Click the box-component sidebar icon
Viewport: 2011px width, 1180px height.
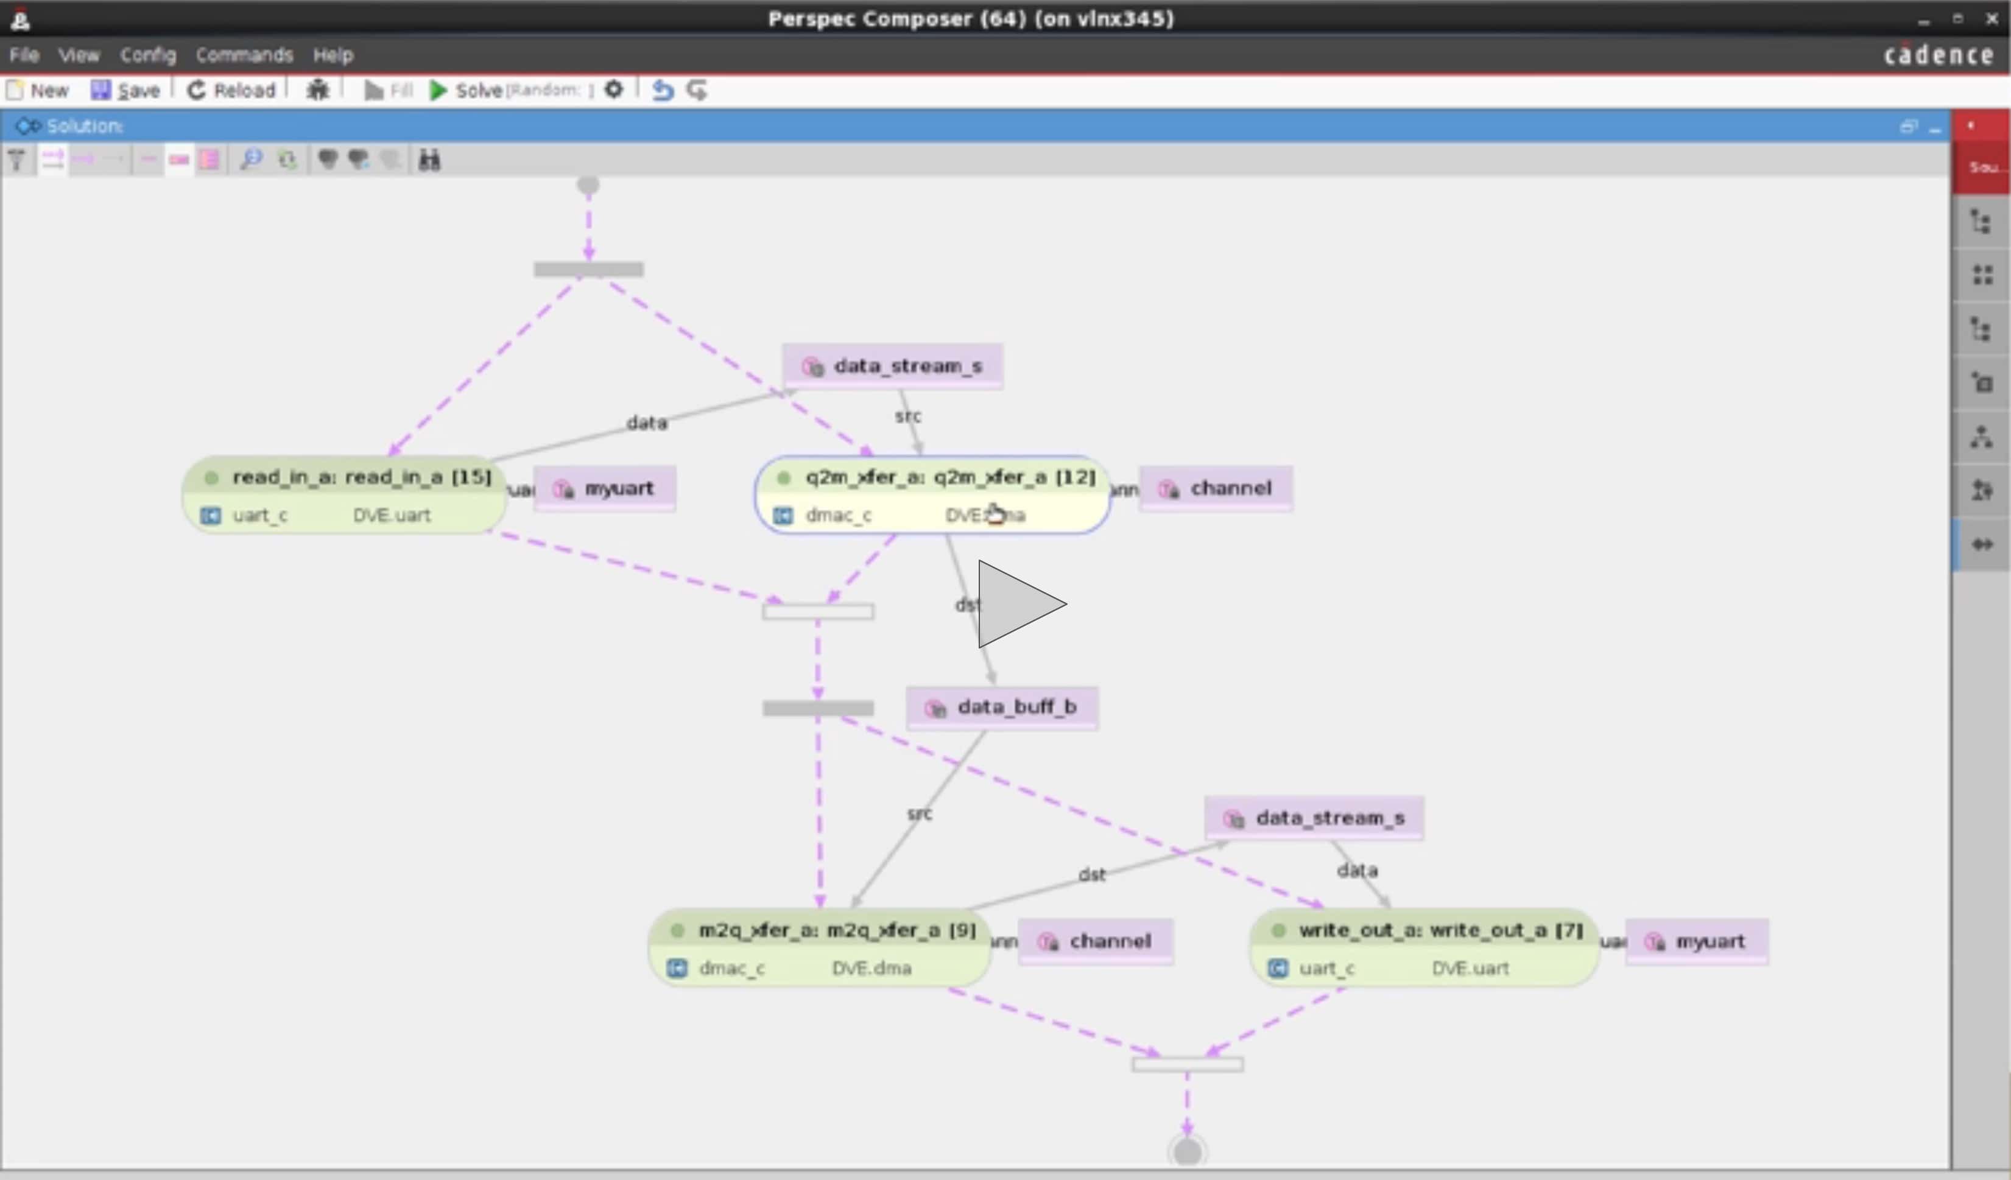point(1982,382)
